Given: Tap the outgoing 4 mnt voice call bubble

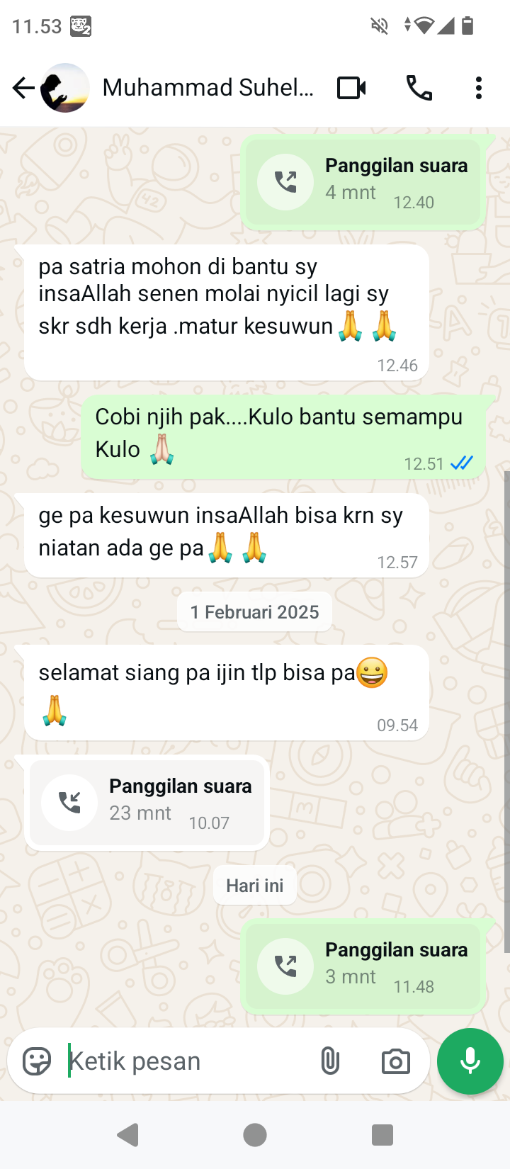Looking at the screenshot, I should click(363, 182).
